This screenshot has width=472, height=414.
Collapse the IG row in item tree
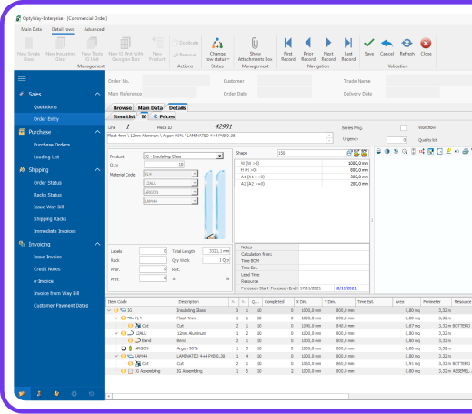pos(109,310)
